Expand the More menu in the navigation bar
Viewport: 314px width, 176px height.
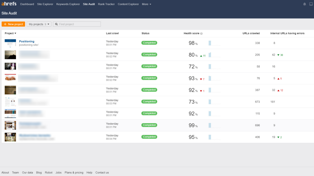[x=146, y=4]
